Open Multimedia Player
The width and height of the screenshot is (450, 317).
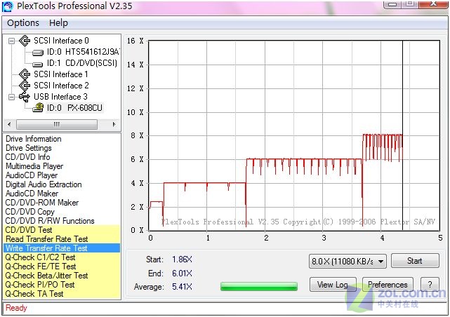pyautogui.click(x=34, y=166)
